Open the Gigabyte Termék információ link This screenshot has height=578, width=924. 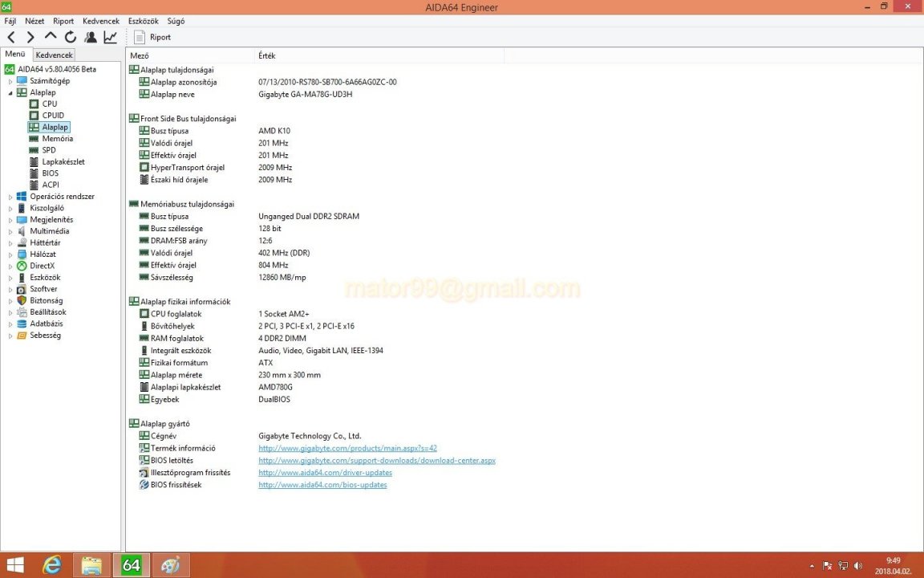(x=347, y=448)
